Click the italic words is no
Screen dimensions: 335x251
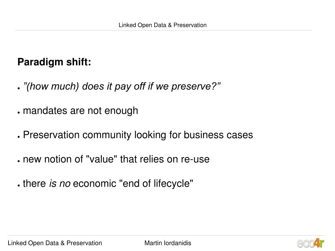click(x=60, y=184)
